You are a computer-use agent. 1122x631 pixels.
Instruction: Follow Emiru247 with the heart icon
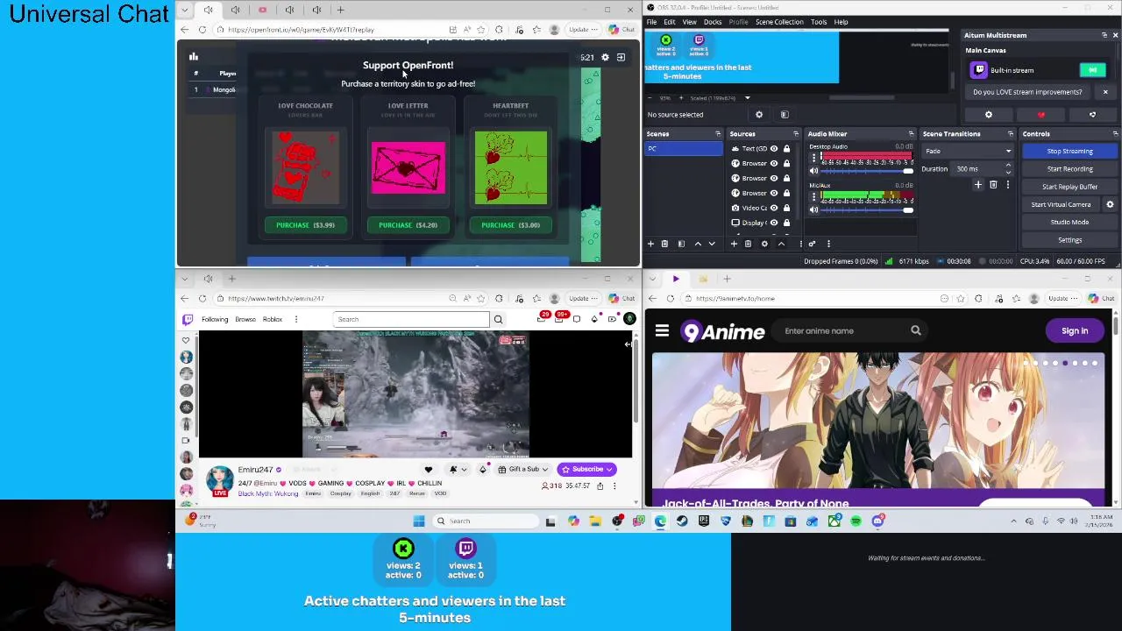pos(428,469)
